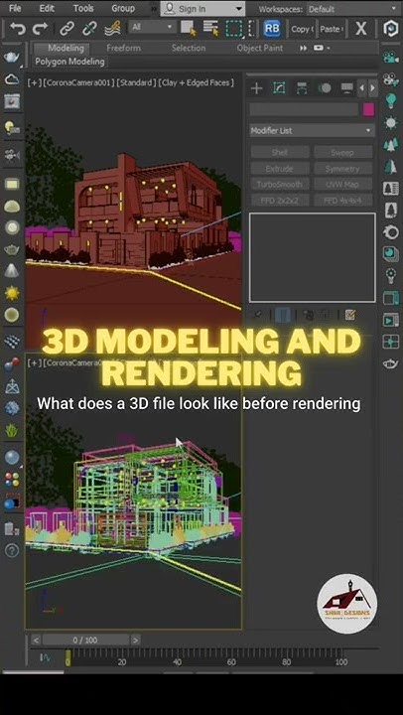This screenshot has width=403, height=715.
Task: Expand hidden ribbon tabs via double arrow
Action: (303, 48)
